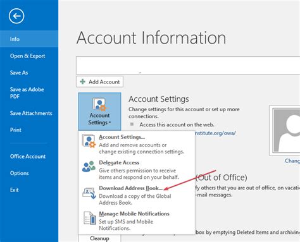300x242 pixels.
Task: Collapse the Account Settings dropdown button
Action: pos(99,111)
